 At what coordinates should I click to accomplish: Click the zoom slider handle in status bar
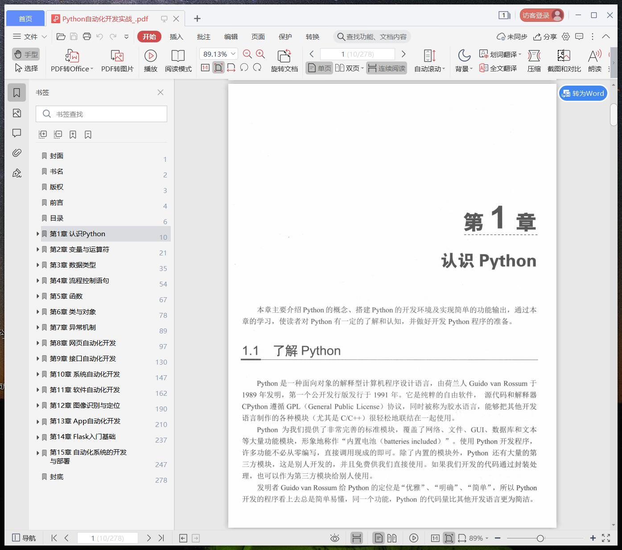(x=540, y=538)
